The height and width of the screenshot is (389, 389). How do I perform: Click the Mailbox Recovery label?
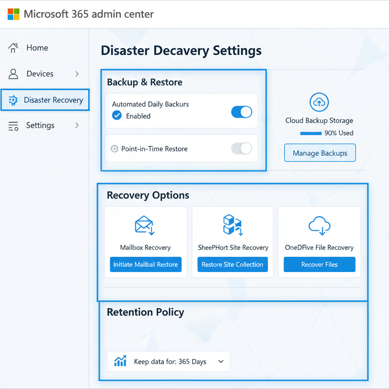145,247
